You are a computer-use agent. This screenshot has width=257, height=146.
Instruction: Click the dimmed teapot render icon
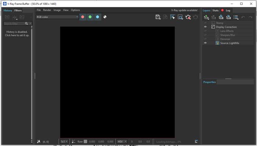[196, 17]
